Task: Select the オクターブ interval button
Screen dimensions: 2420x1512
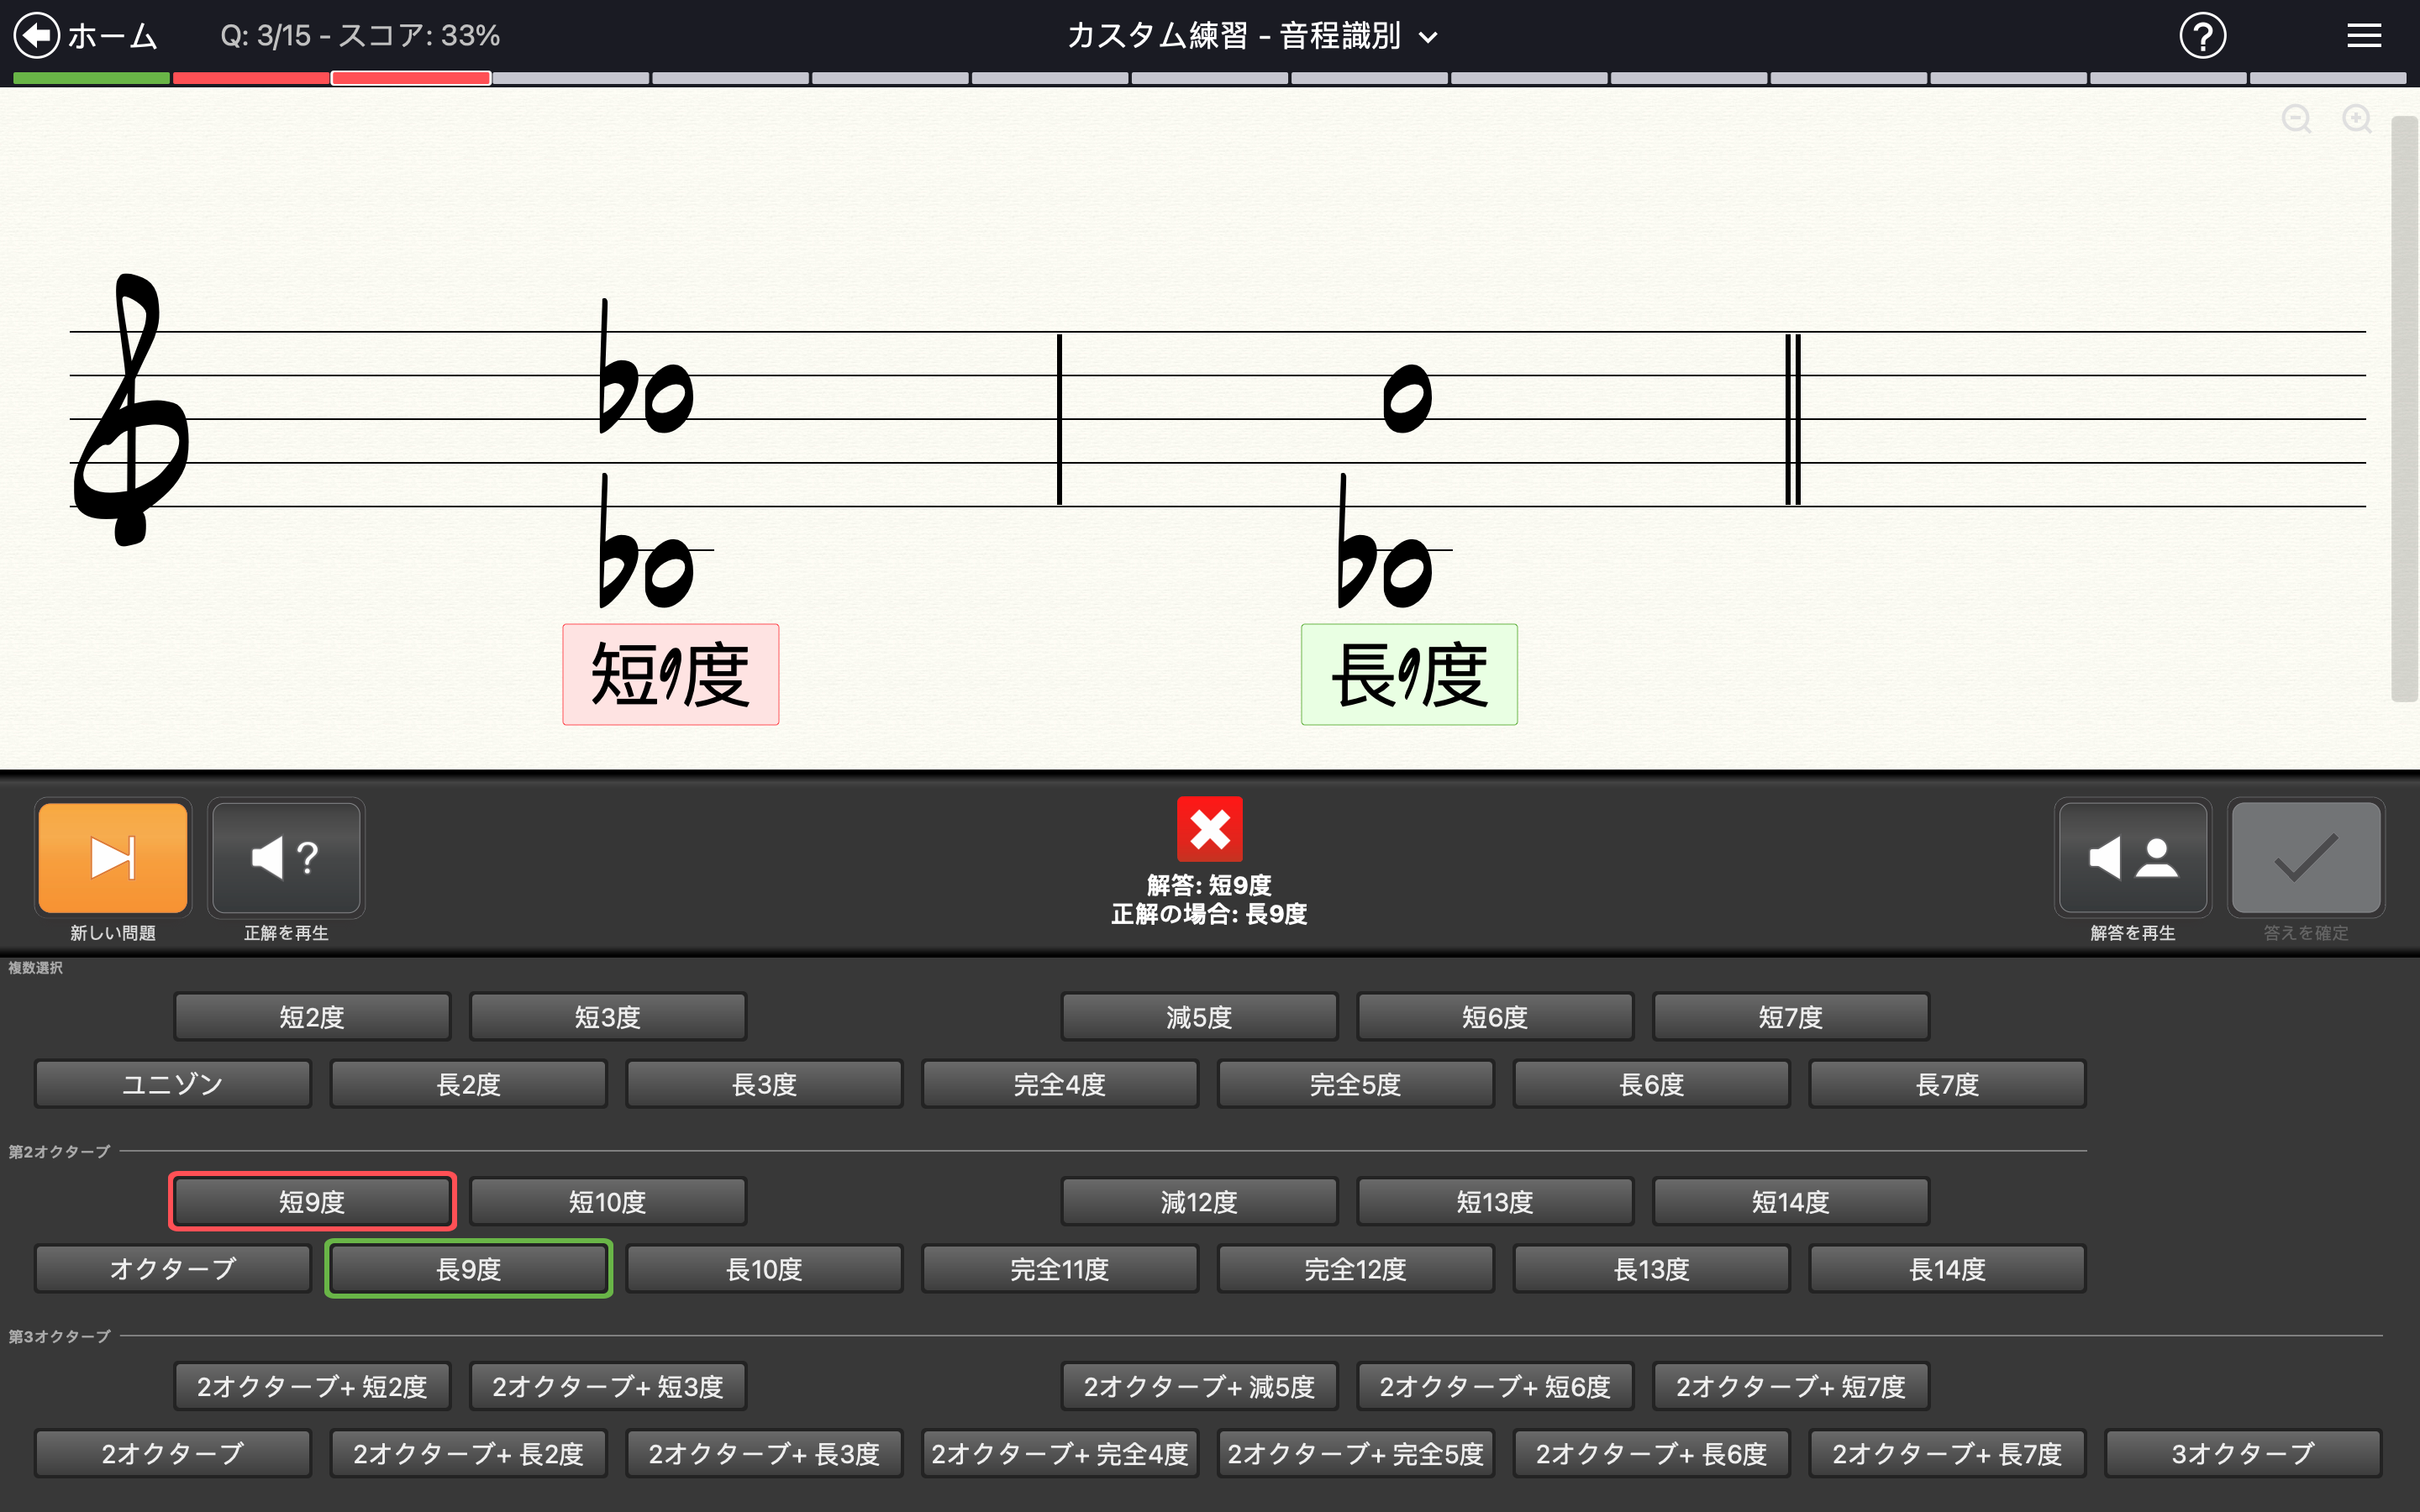Action: (172, 1269)
